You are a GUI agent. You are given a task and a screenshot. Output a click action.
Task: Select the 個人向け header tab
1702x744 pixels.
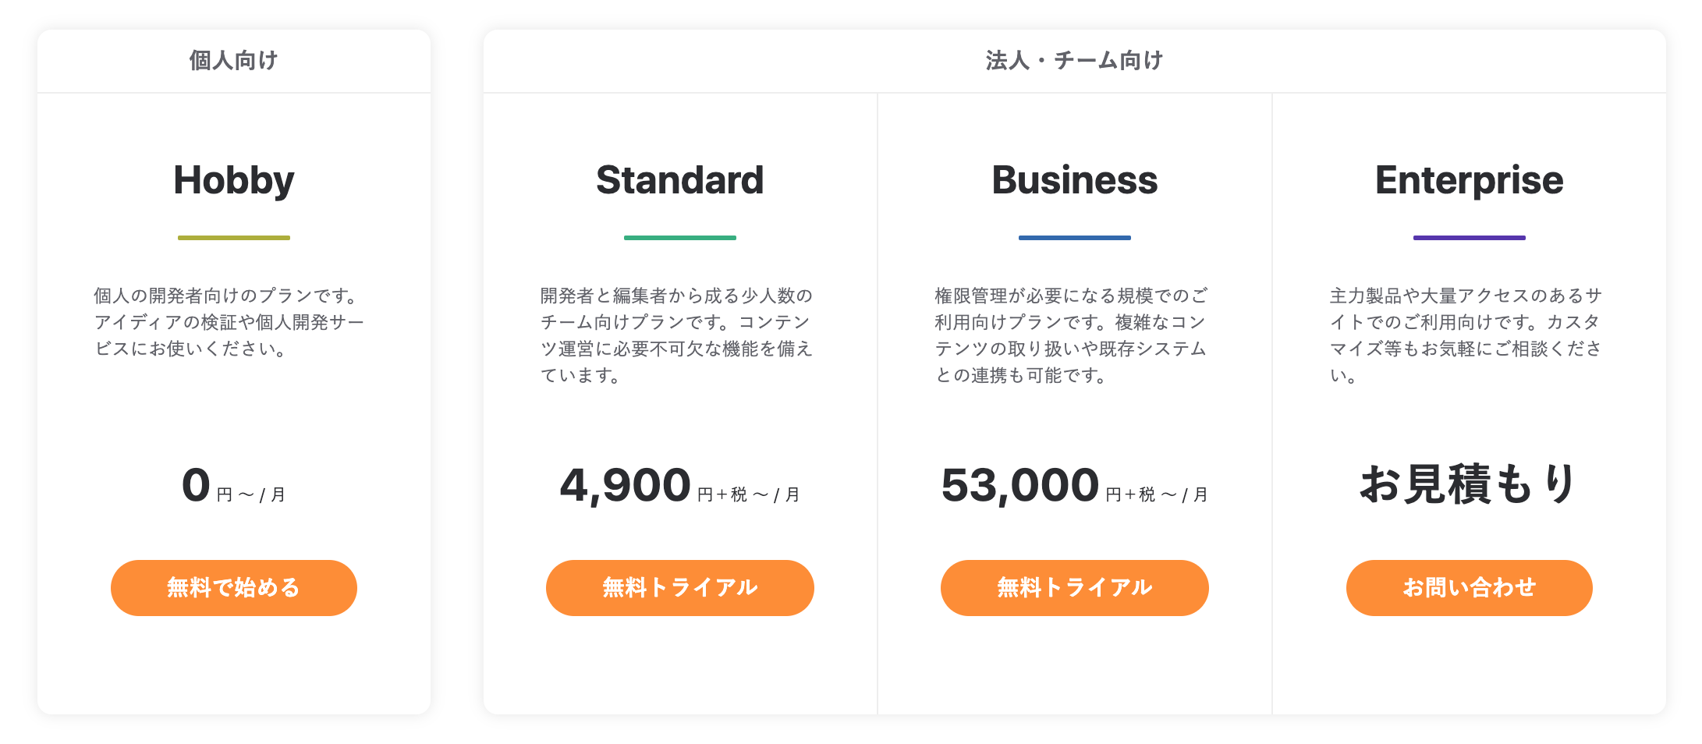point(233,60)
